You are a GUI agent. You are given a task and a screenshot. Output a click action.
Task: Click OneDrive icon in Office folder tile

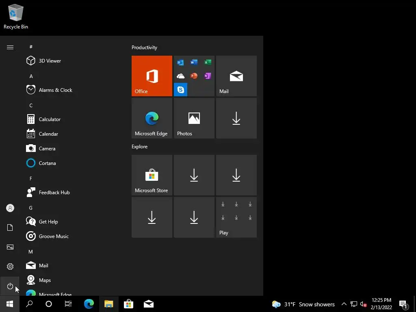coord(180,76)
